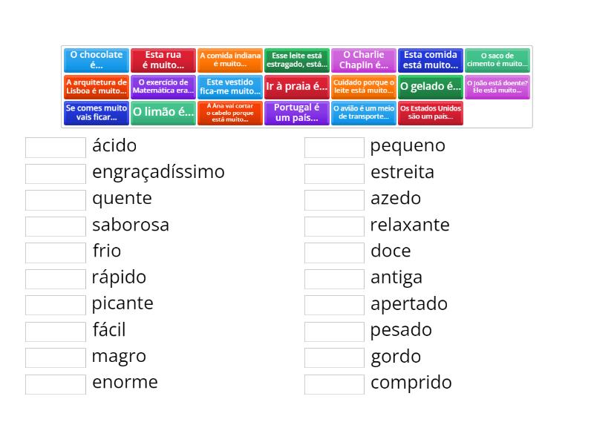Select the card "Se comes muito vais ficar..."
Image resolution: width=594 pixels, height=445 pixels.
(96, 113)
